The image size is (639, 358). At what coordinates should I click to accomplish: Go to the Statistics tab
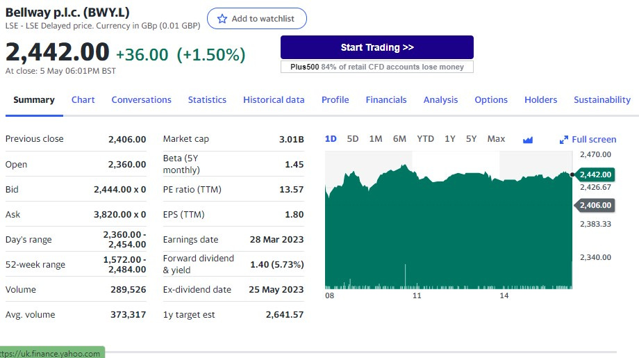[207, 100]
